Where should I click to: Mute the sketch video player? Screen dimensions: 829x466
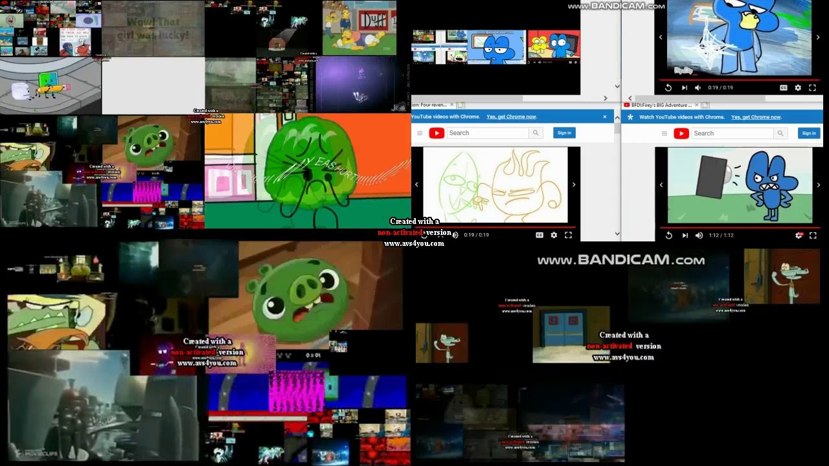click(455, 235)
